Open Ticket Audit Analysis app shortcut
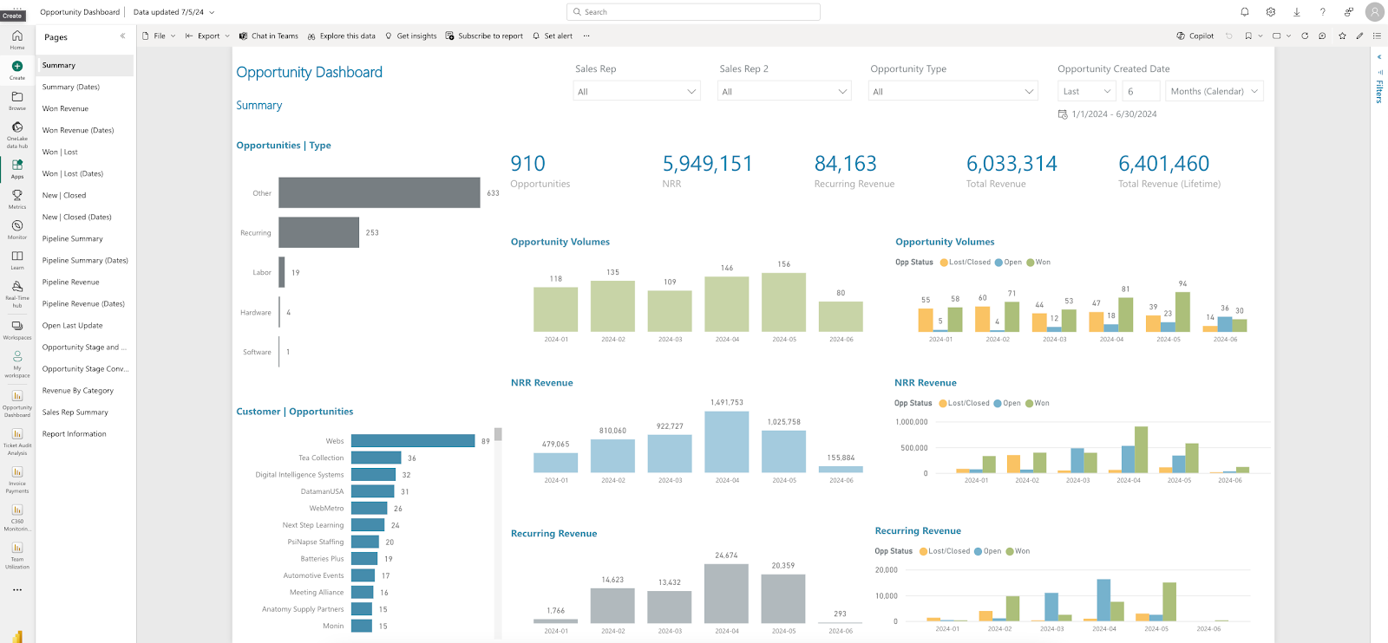This screenshot has height=643, width=1388. click(x=17, y=441)
